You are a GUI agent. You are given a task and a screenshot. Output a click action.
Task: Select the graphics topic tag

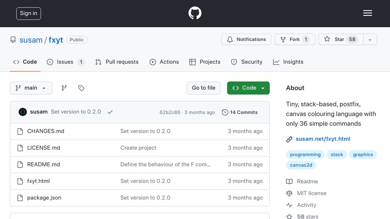363,155
